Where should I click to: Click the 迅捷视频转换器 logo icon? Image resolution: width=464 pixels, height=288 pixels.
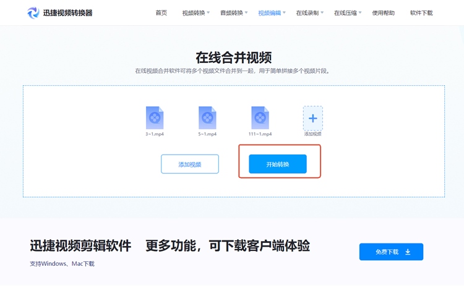[33, 13]
